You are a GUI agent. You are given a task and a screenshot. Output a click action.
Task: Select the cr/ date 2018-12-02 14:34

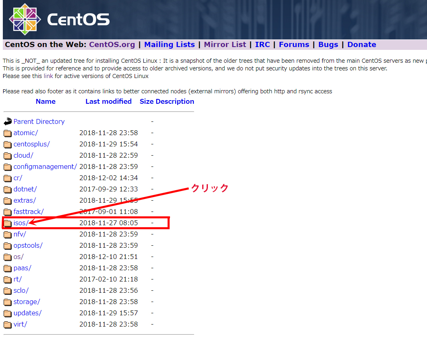pyautogui.click(x=109, y=178)
